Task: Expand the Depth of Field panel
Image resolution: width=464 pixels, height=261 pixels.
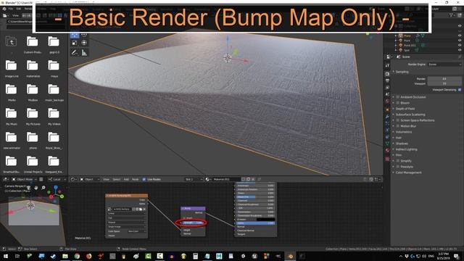Action: [x=405, y=109]
